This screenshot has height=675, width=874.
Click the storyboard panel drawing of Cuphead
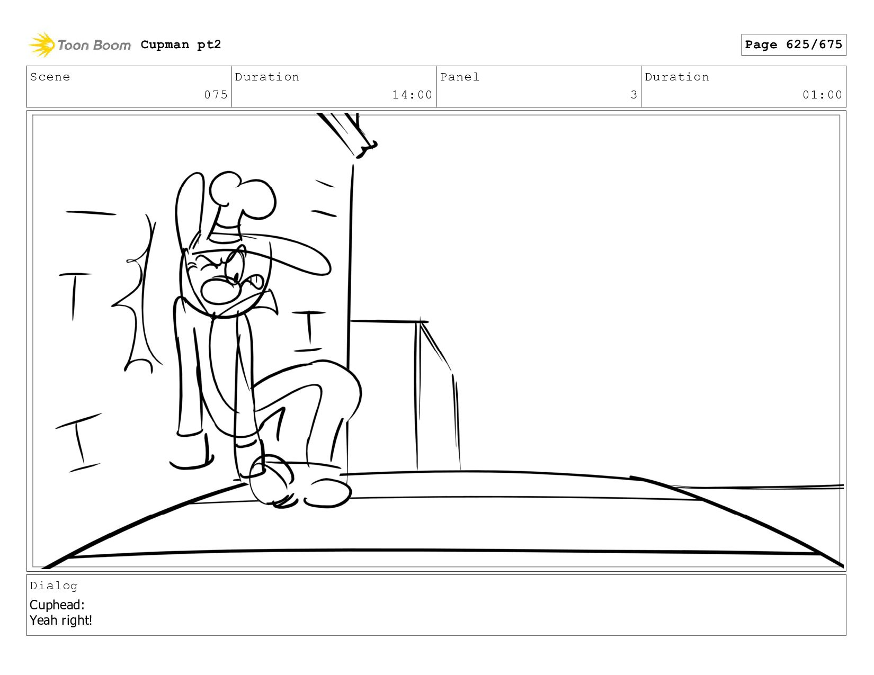(x=436, y=340)
